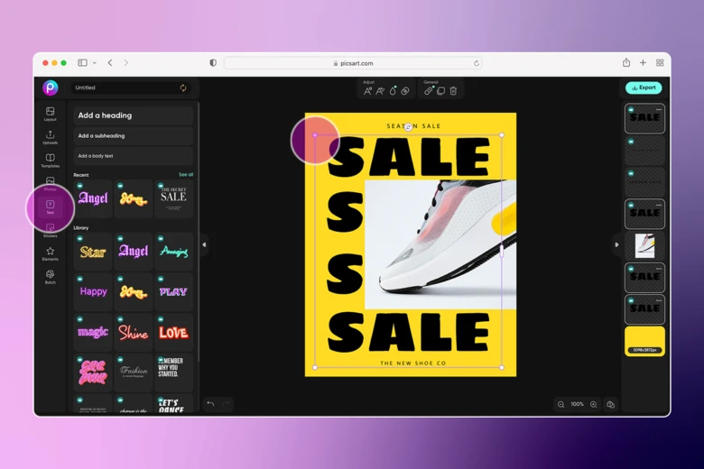Click Add a heading
Image resolution: width=704 pixels, height=469 pixels.
click(x=133, y=115)
